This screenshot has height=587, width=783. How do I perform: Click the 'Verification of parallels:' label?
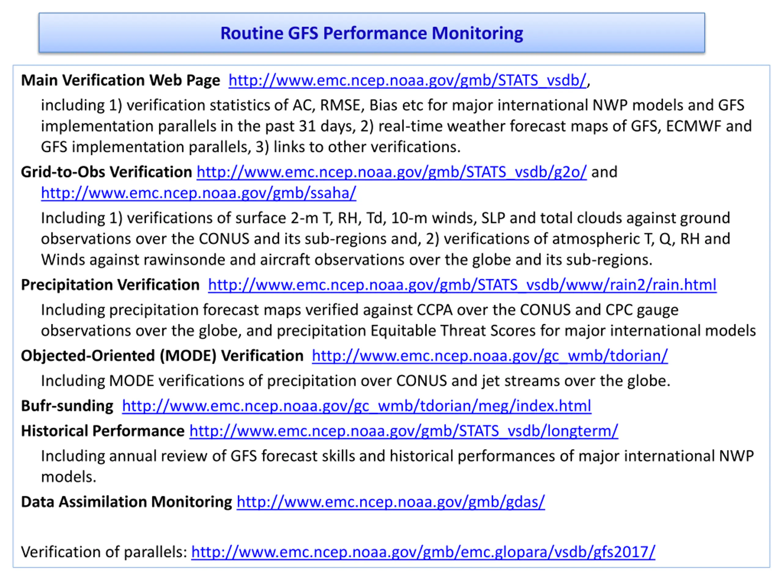pos(104,552)
